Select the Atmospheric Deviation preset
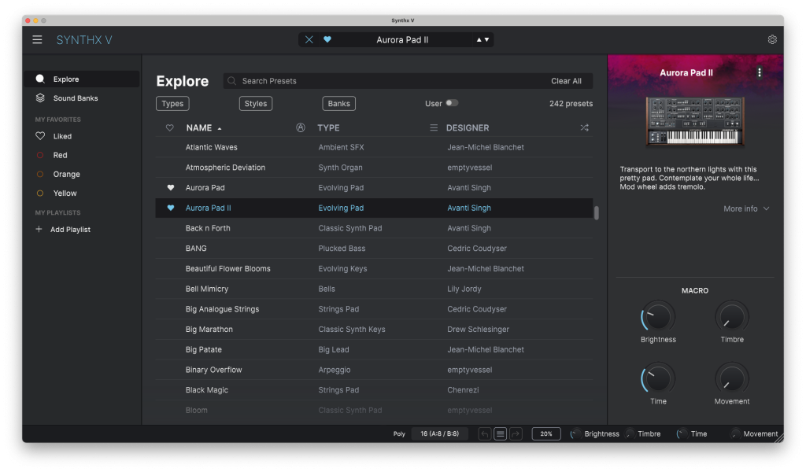806x472 pixels. tap(374, 168)
